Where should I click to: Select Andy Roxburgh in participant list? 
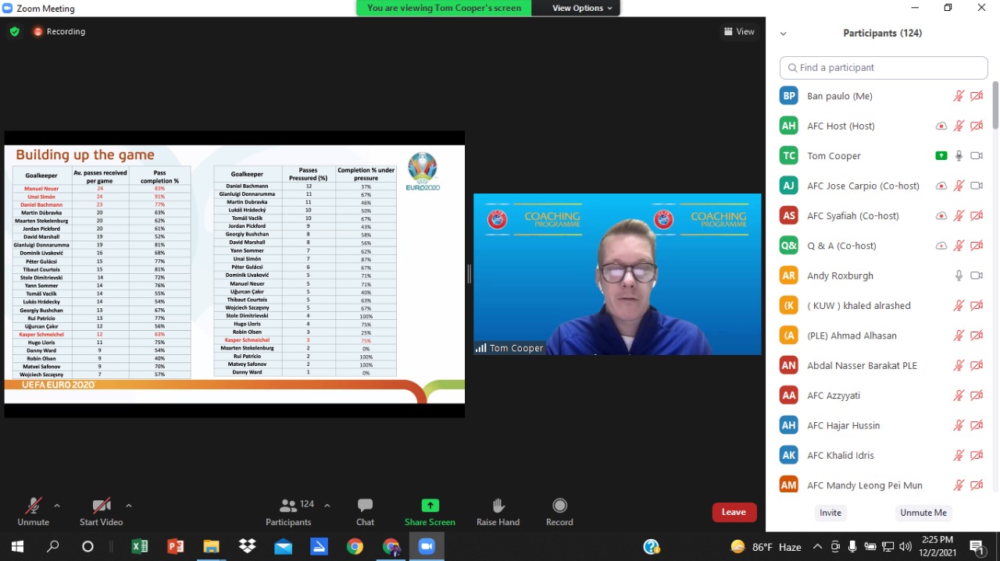[840, 275]
